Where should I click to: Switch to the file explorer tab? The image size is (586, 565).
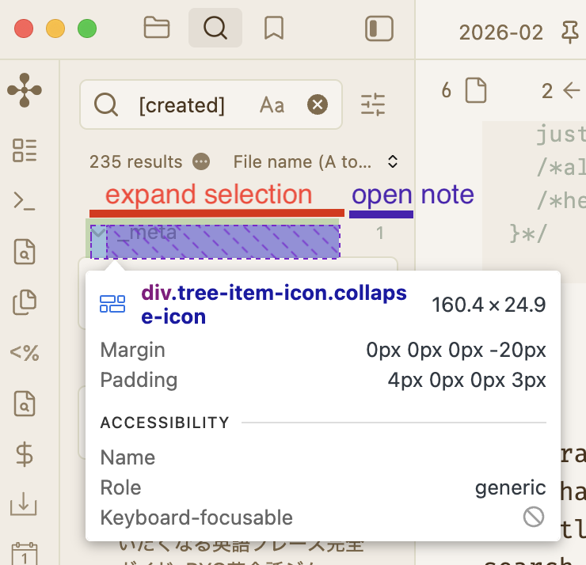click(157, 28)
